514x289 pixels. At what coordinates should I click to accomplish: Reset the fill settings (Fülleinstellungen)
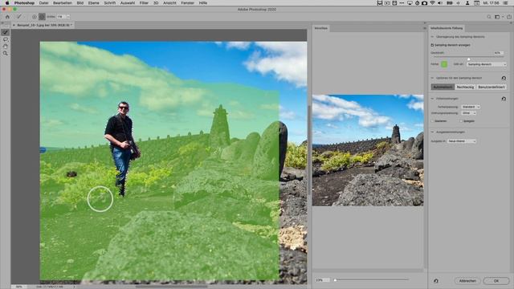(x=504, y=99)
